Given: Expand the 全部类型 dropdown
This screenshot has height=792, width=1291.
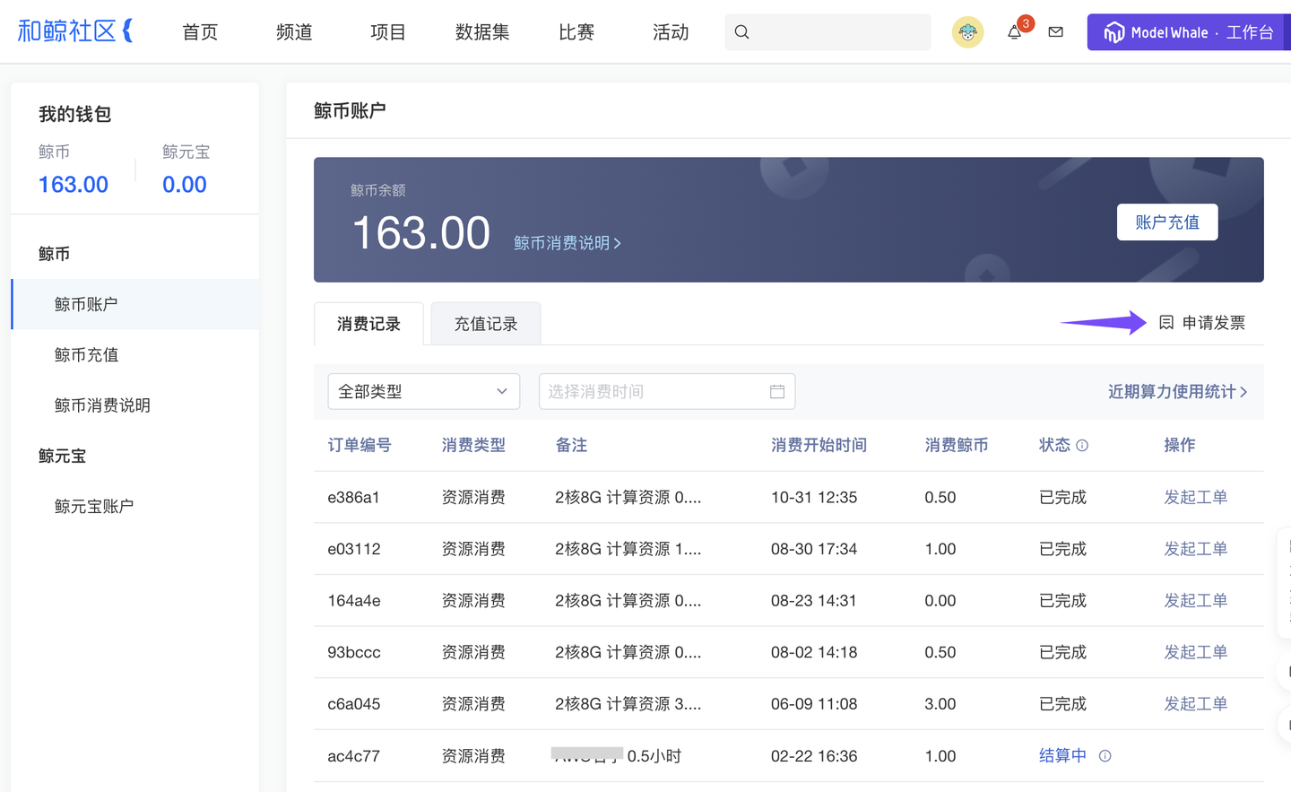Looking at the screenshot, I should tap(424, 392).
